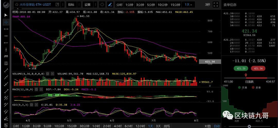Open three-dot menu beside the pair name
Viewport: 278px width, 128px height.
coord(63,5)
